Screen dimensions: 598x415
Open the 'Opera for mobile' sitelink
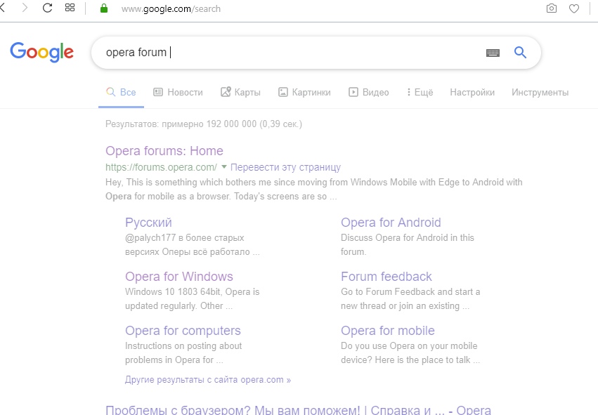pos(388,331)
